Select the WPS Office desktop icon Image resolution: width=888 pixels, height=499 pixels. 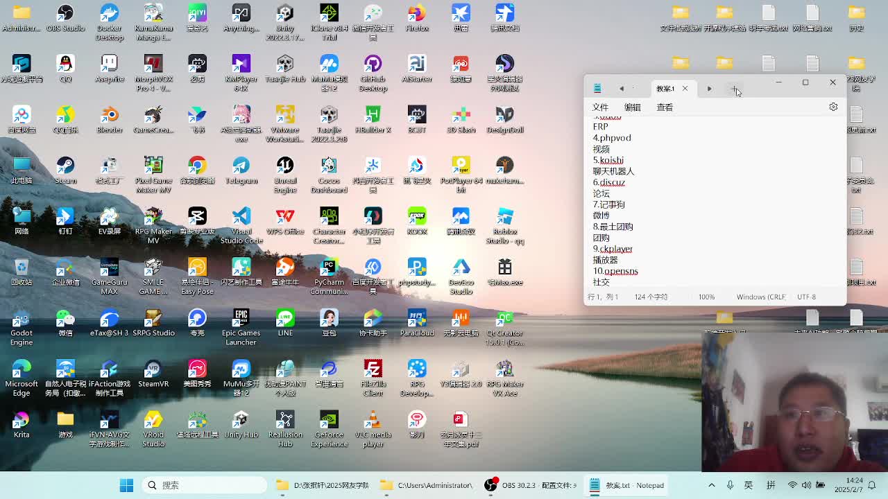pyautogui.click(x=285, y=221)
